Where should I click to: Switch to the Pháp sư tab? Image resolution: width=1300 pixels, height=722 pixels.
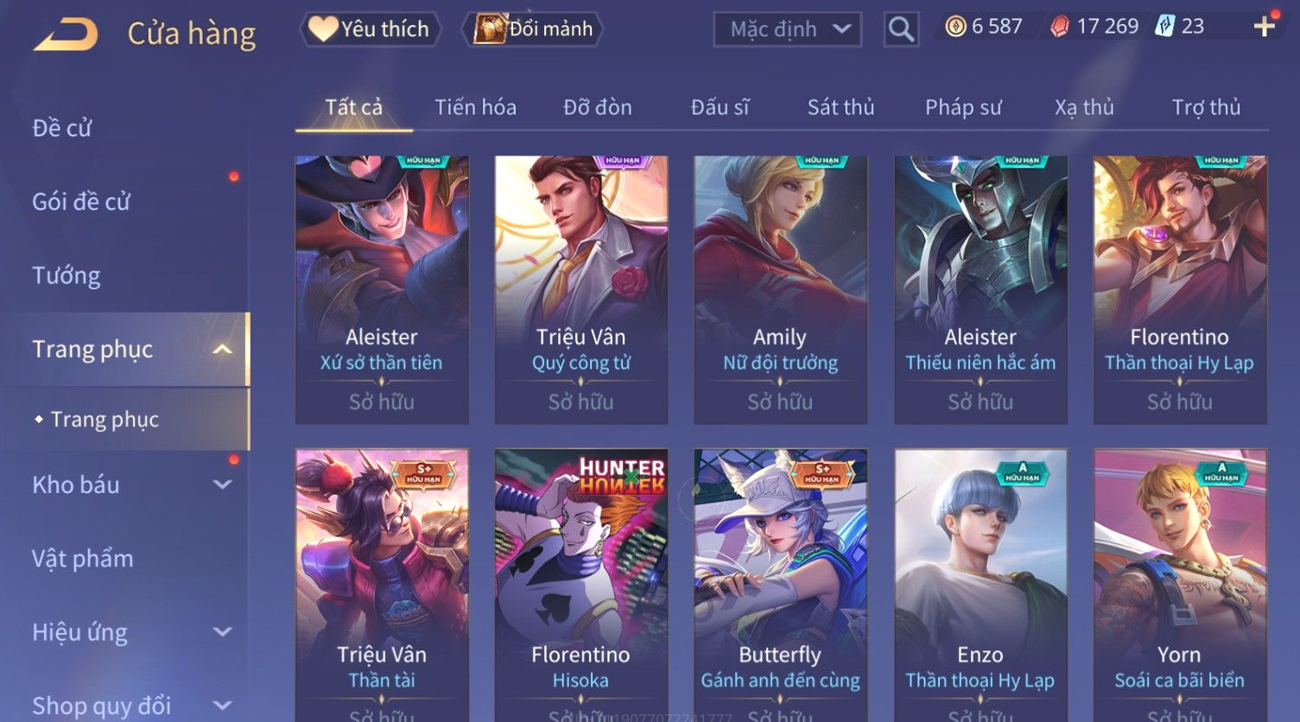[963, 107]
